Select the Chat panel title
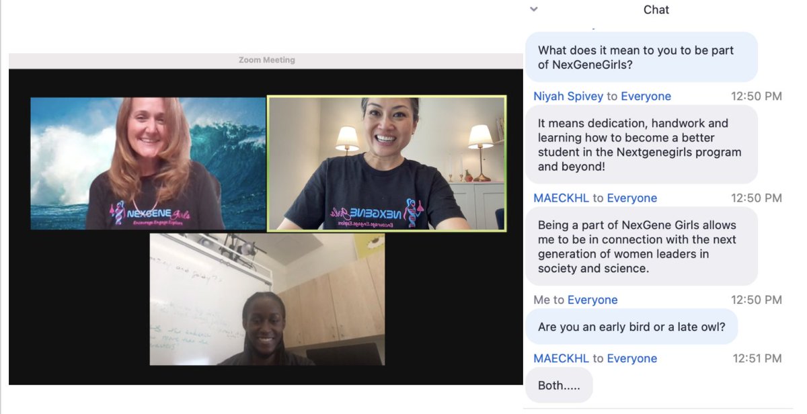The width and height of the screenshot is (807, 414). (656, 9)
